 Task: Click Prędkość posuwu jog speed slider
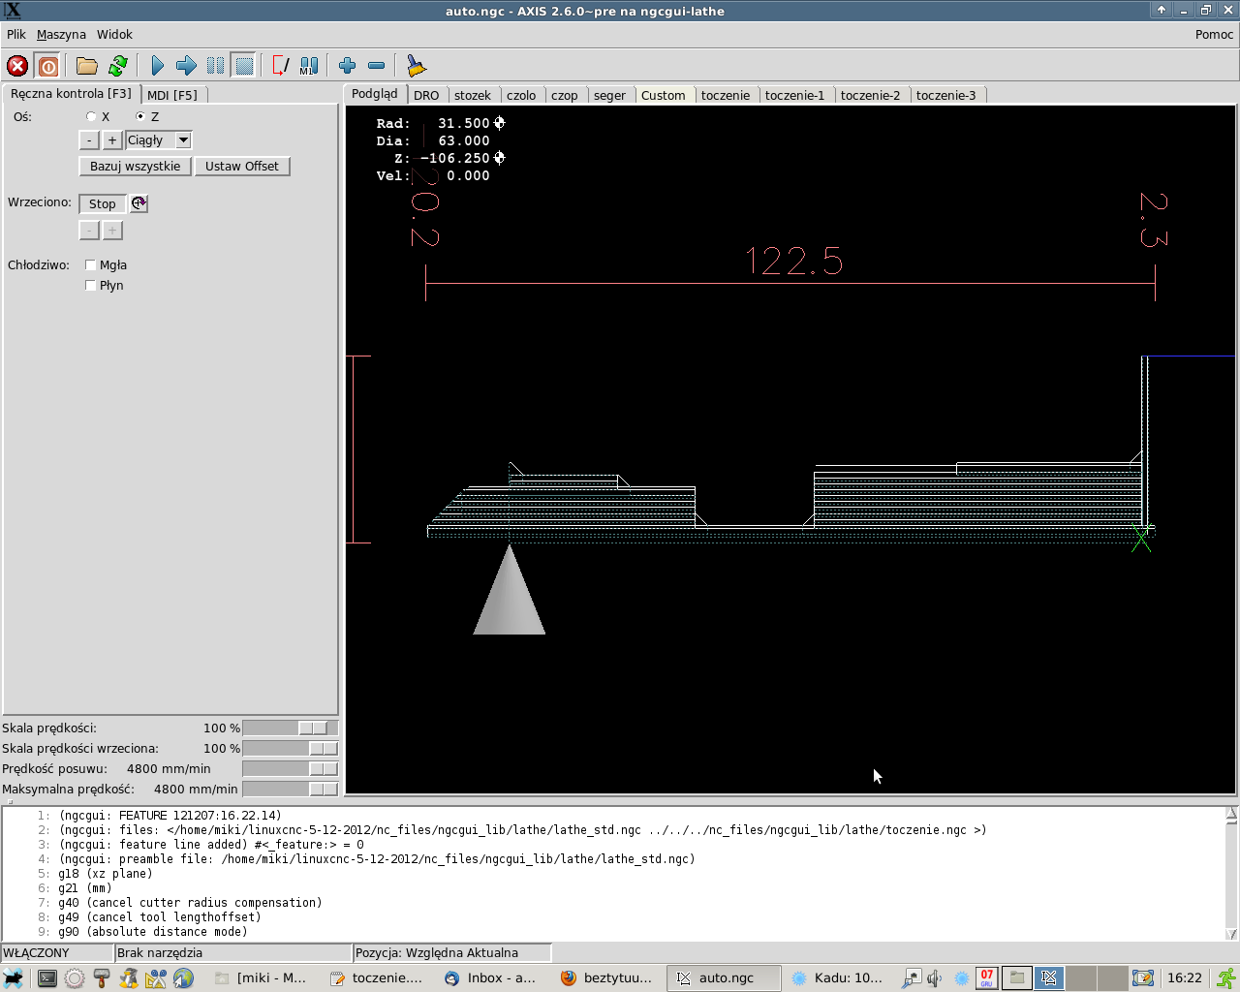click(x=291, y=768)
